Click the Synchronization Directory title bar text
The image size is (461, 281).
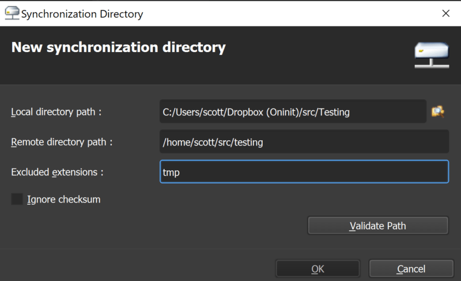pos(82,13)
